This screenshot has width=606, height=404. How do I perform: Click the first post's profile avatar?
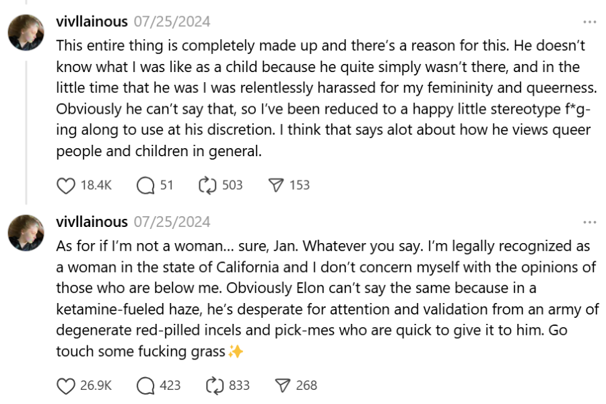click(x=26, y=32)
